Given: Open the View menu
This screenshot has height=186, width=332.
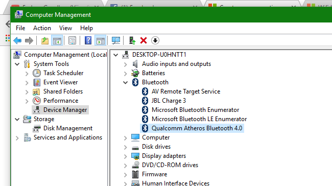Looking at the screenshot, I should point(65,28).
